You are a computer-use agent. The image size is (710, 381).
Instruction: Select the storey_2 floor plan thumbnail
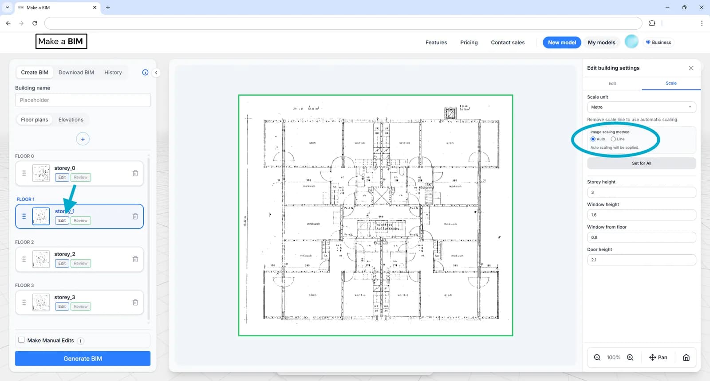[41, 259]
